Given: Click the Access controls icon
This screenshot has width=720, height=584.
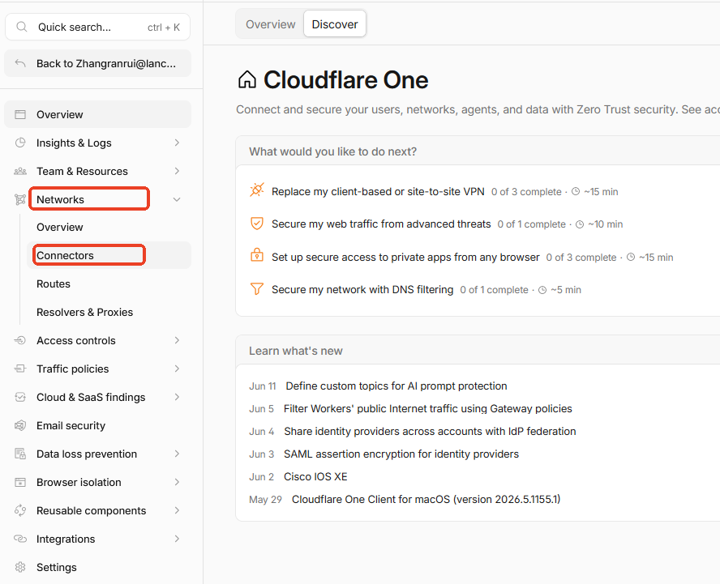Looking at the screenshot, I should (x=20, y=340).
